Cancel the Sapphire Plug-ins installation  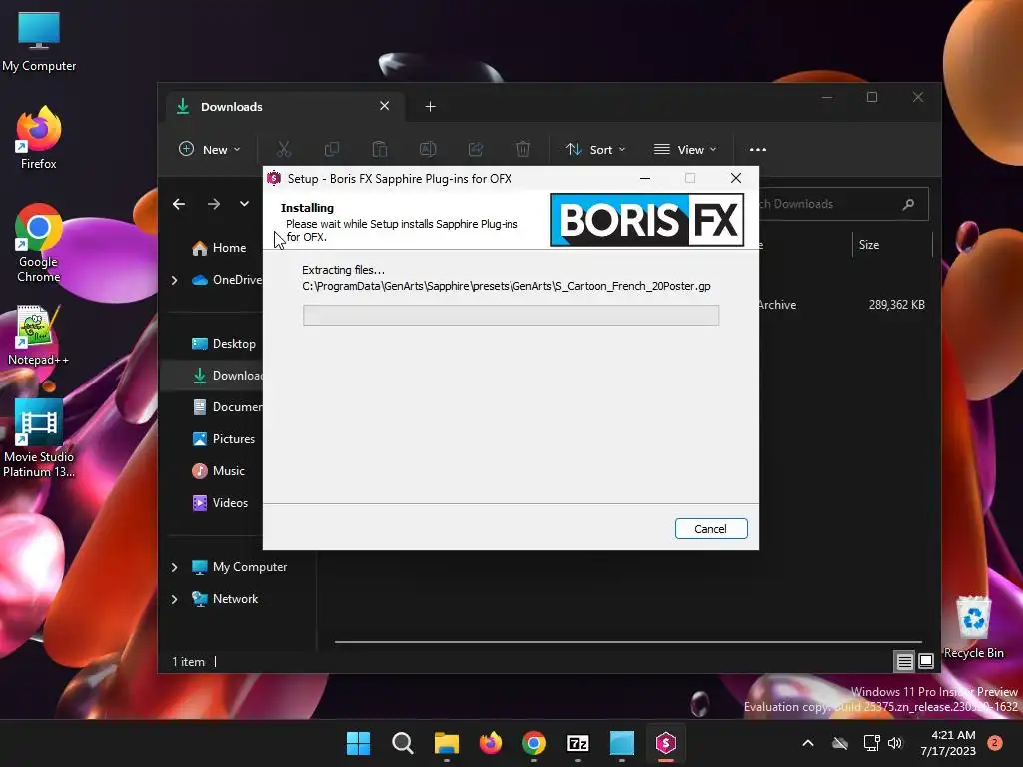(711, 529)
